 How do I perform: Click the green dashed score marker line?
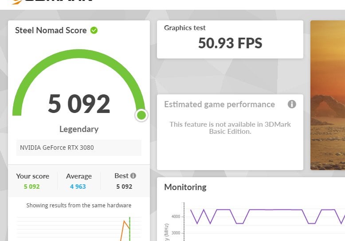[129, 229]
